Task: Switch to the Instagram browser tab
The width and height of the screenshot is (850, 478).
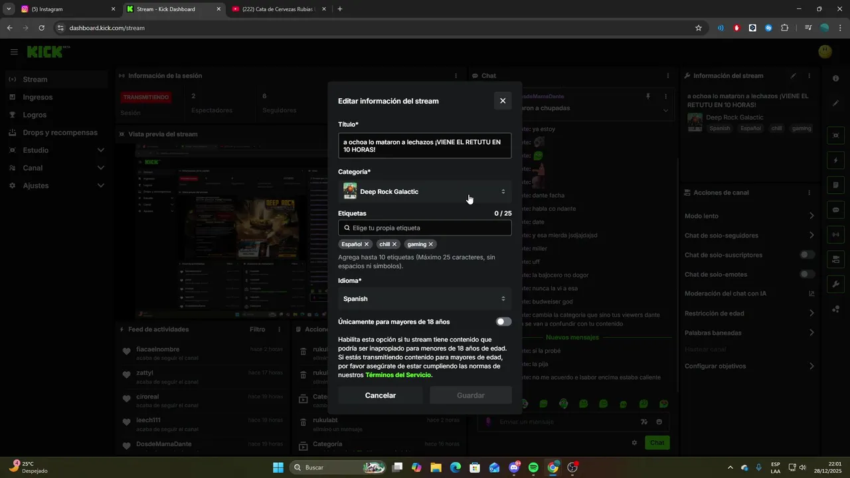Action: [66, 9]
